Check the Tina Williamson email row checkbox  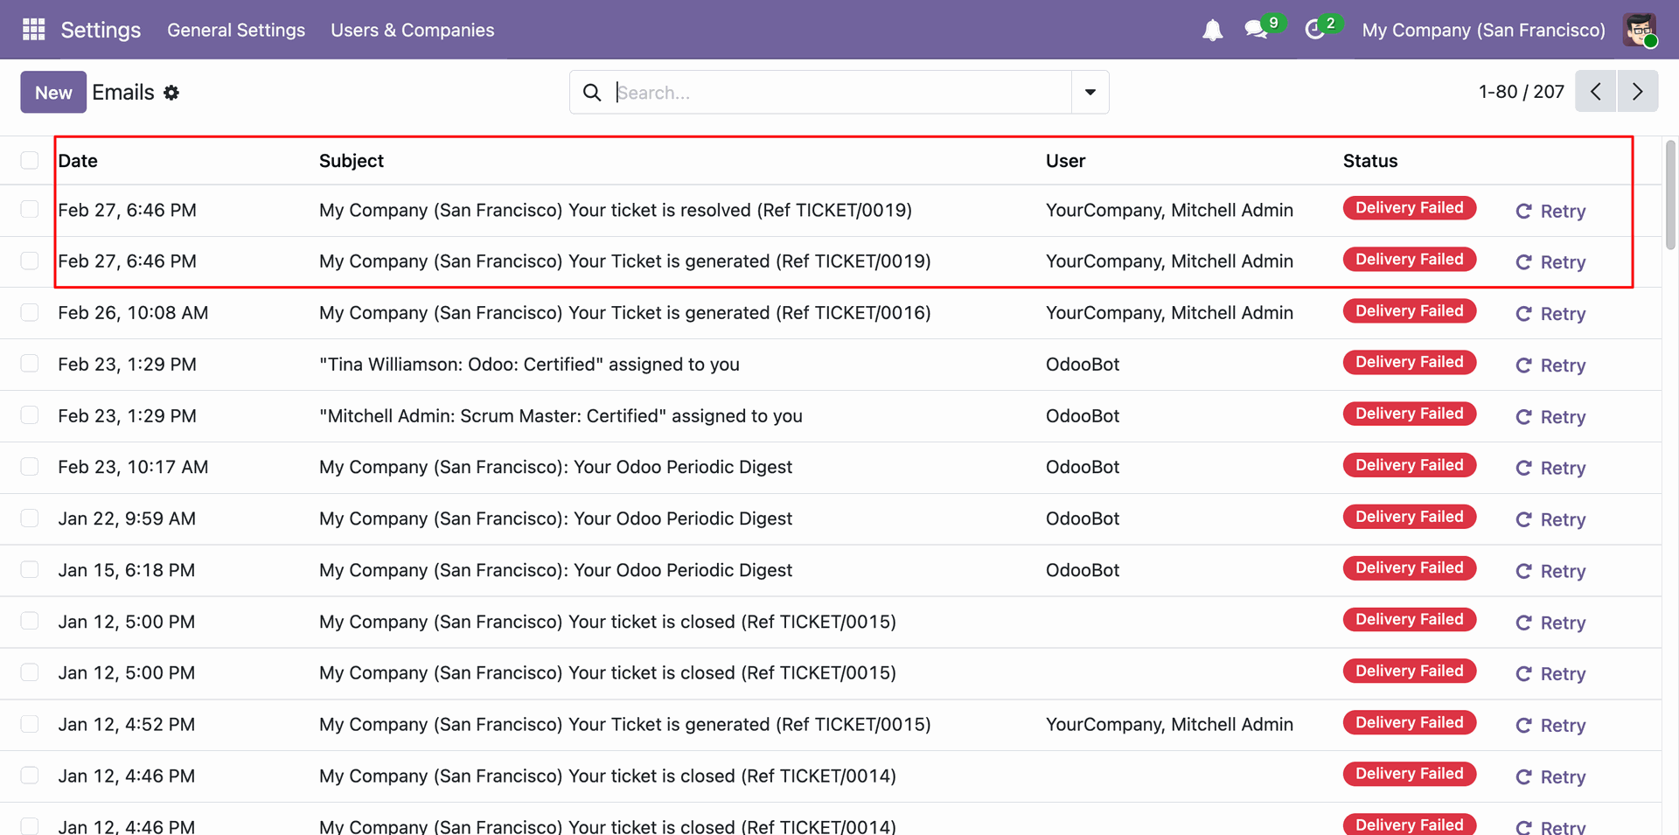[30, 364]
